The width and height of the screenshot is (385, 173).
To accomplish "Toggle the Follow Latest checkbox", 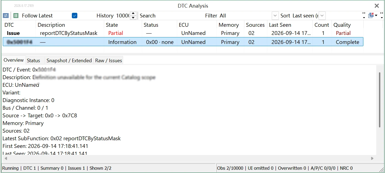I will (74, 16).
